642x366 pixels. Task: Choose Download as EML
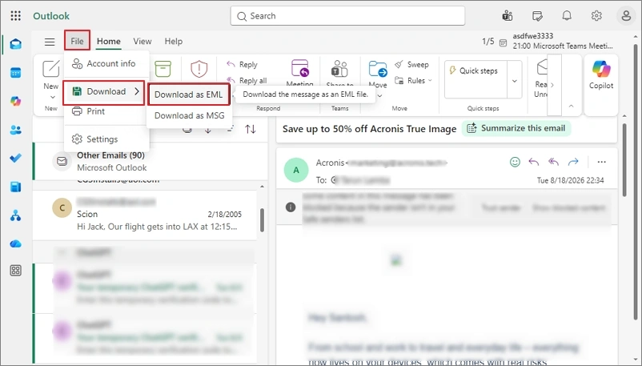click(188, 95)
